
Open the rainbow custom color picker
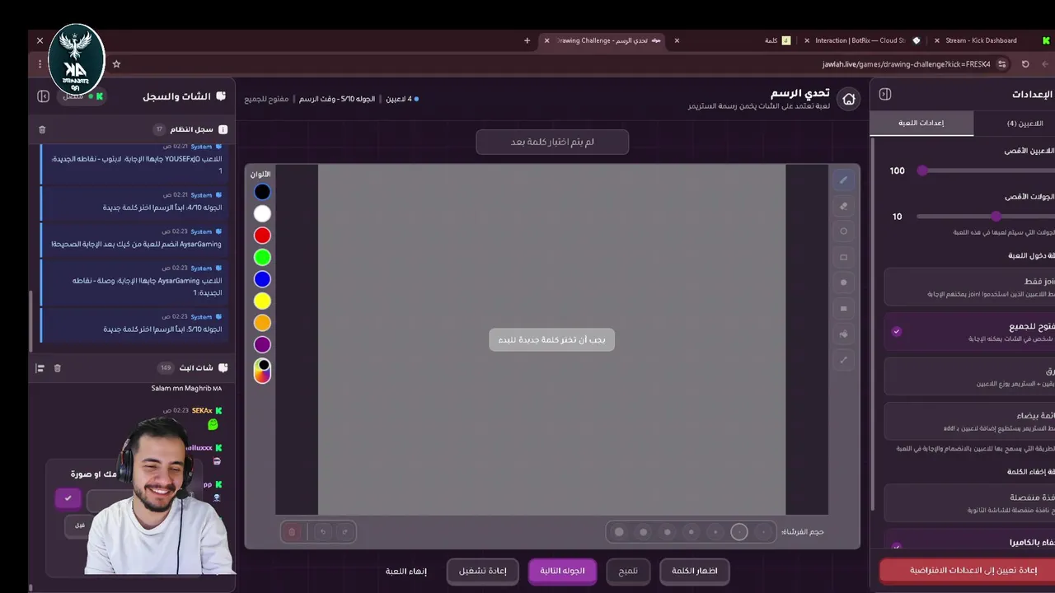[262, 371]
